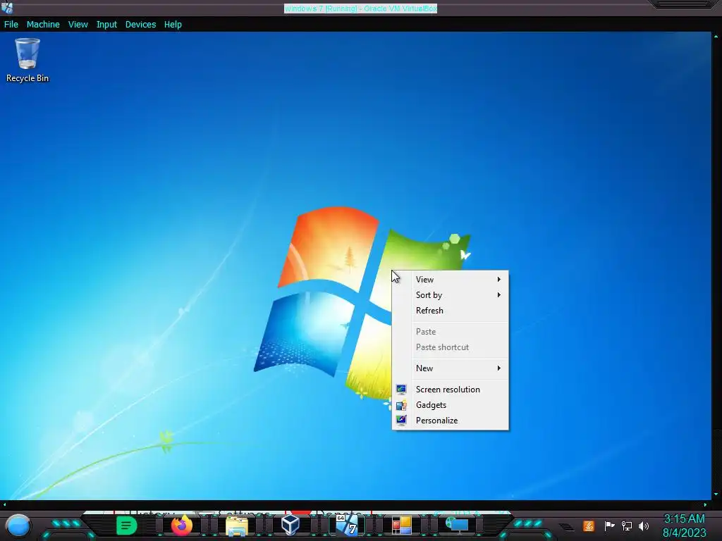Image resolution: width=722 pixels, height=541 pixels.
Task: Open the volume speaker tray icon
Action: point(644,526)
